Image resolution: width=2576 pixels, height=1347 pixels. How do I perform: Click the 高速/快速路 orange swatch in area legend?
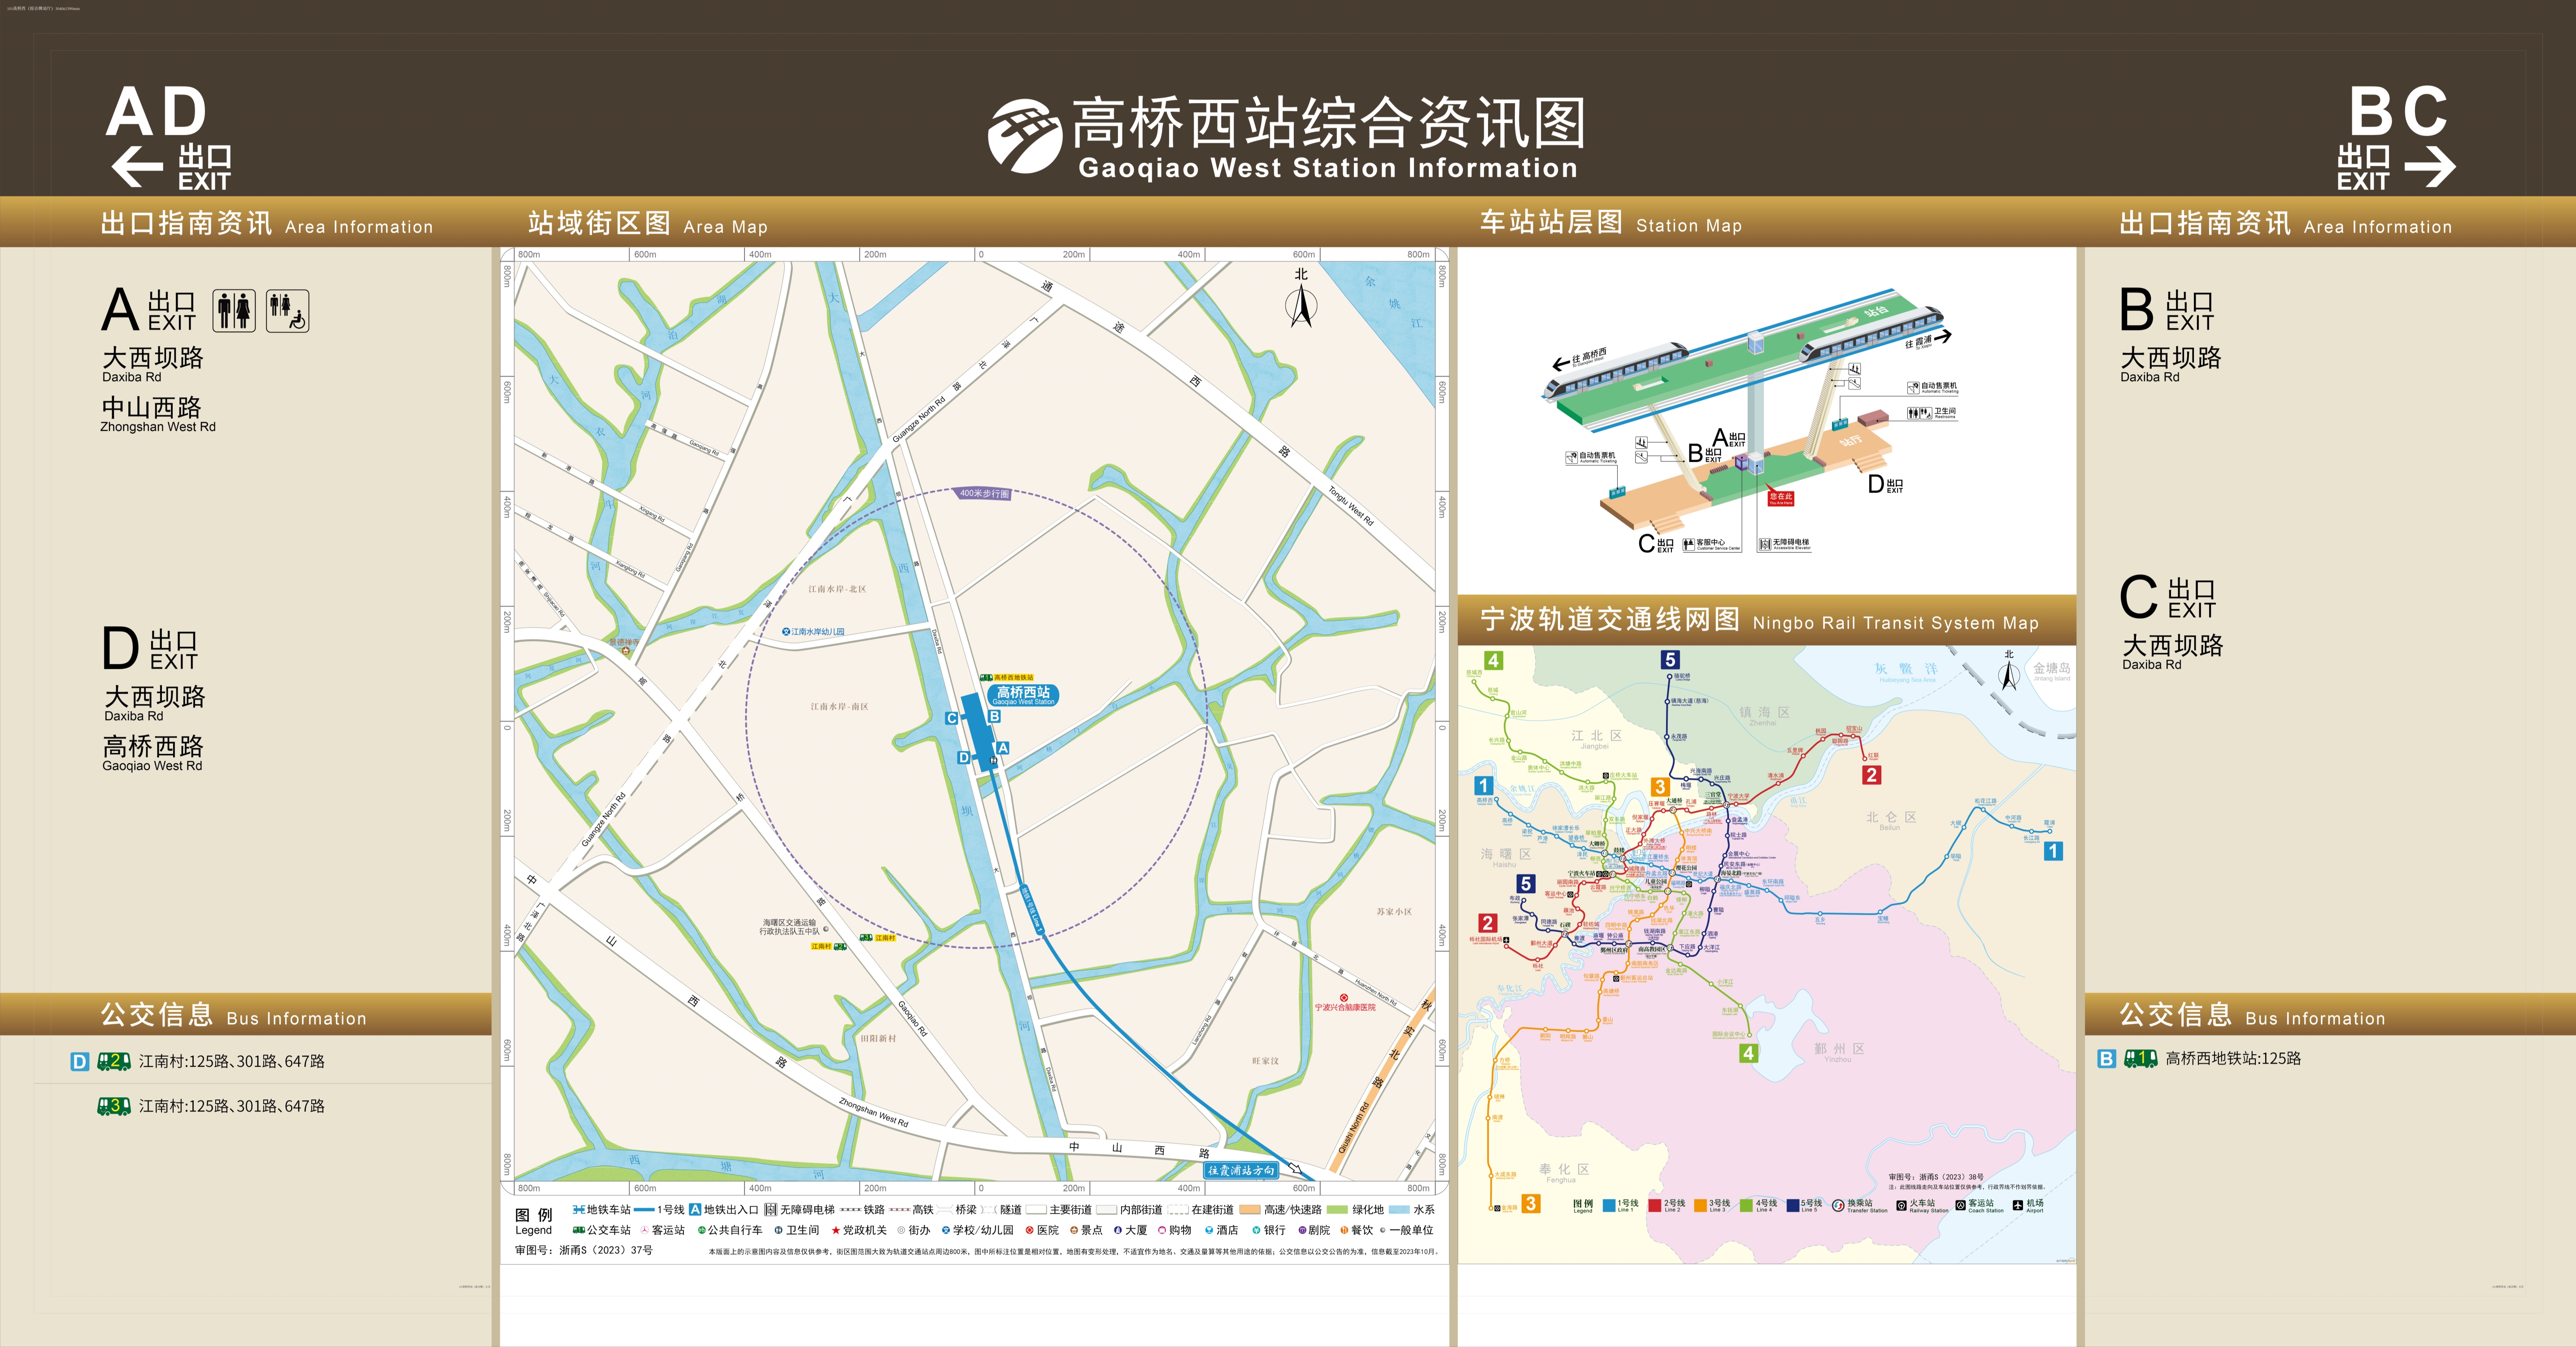(x=1249, y=1210)
